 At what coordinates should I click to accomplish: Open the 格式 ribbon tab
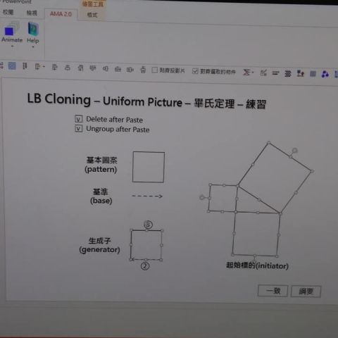tap(92, 15)
